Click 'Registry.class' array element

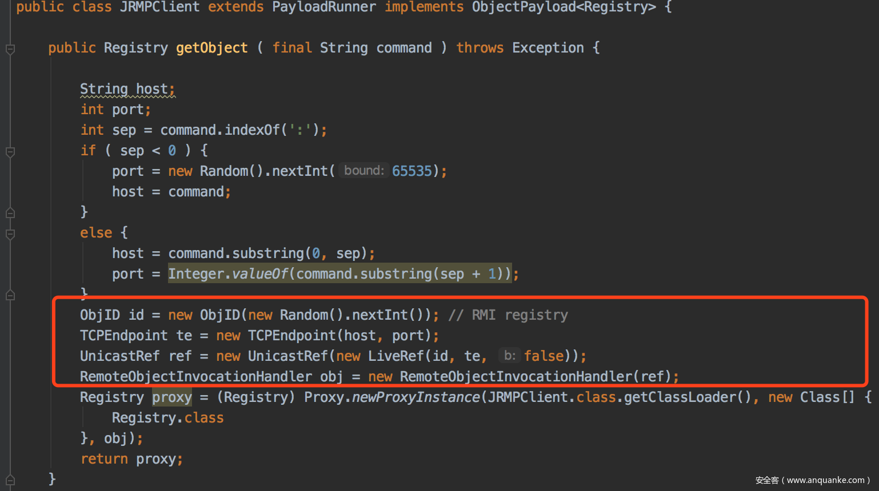167,418
